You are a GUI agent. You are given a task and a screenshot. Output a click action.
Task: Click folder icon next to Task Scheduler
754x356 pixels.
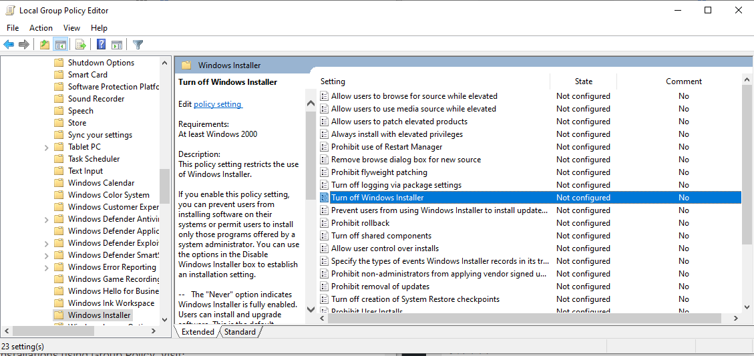pyautogui.click(x=59, y=159)
